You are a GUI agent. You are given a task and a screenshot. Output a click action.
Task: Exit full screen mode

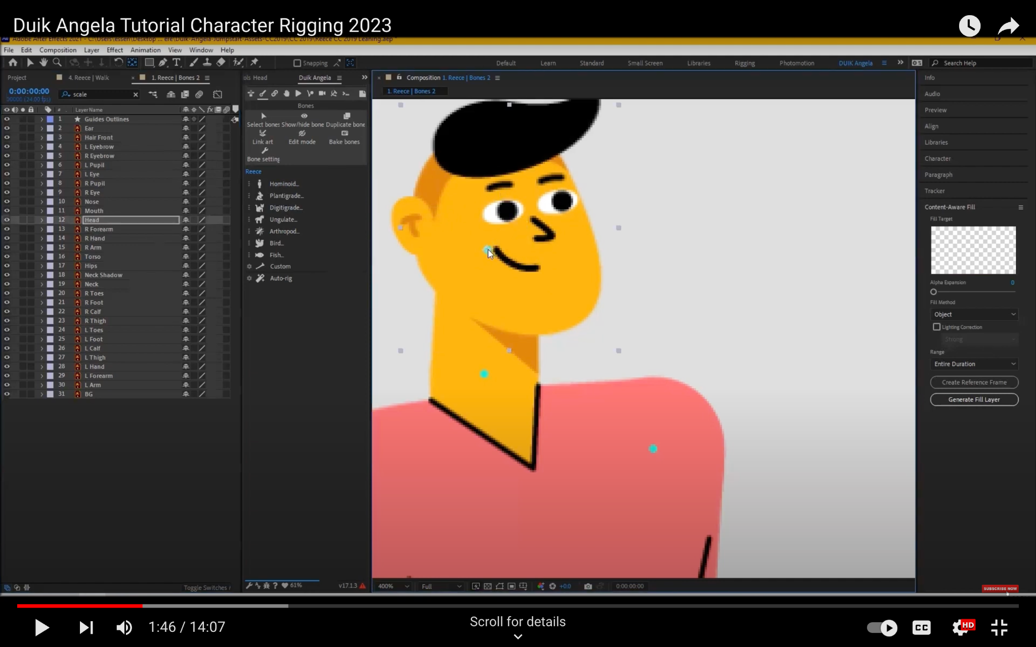tap(999, 628)
